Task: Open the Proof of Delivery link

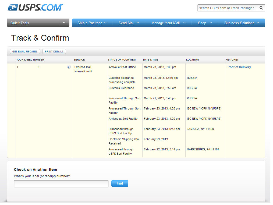Action: point(239,67)
